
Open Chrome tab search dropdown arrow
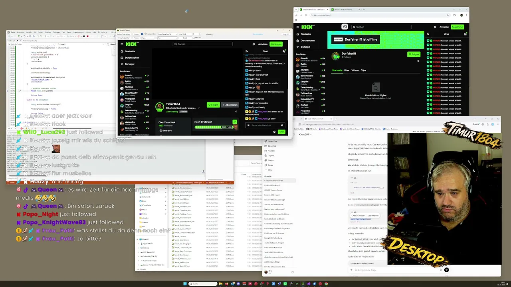click(297, 9)
